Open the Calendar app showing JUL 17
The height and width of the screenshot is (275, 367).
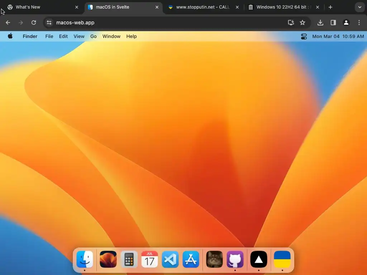pos(149,259)
